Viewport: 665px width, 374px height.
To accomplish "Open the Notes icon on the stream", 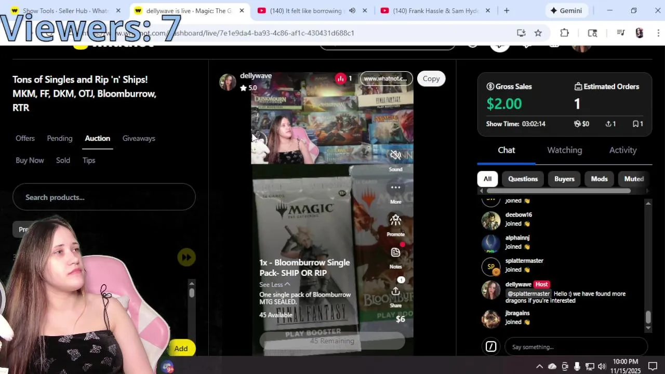I will (x=395, y=252).
